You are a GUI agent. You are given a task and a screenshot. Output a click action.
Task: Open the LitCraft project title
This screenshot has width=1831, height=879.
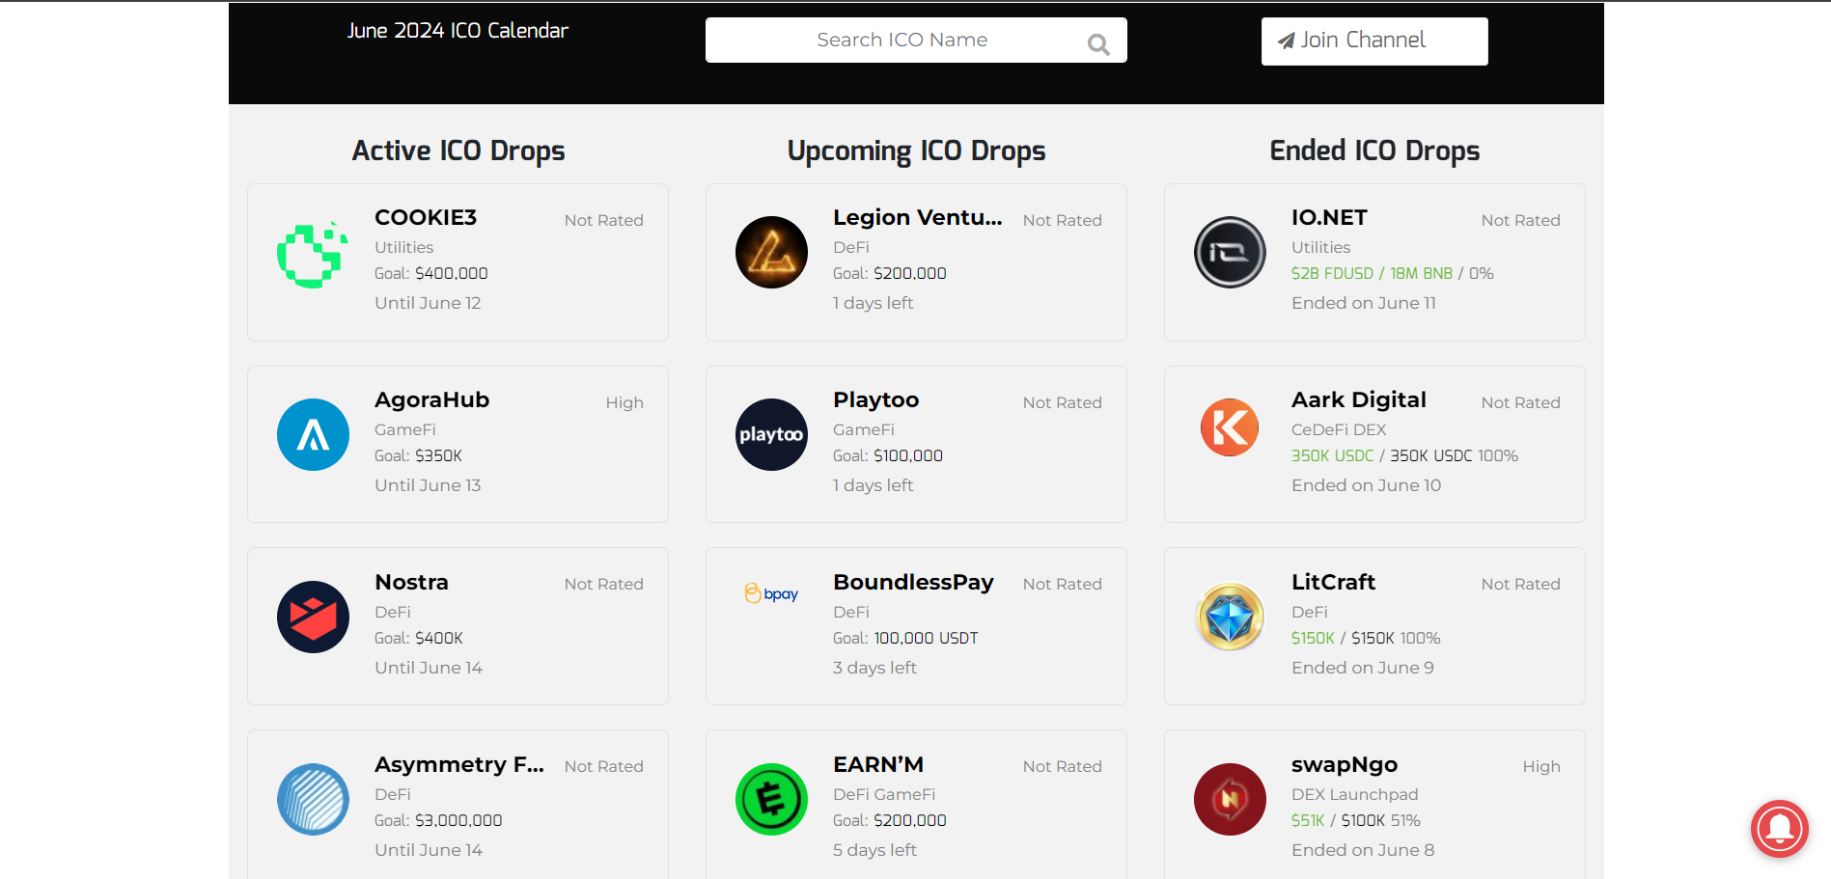(1333, 582)
